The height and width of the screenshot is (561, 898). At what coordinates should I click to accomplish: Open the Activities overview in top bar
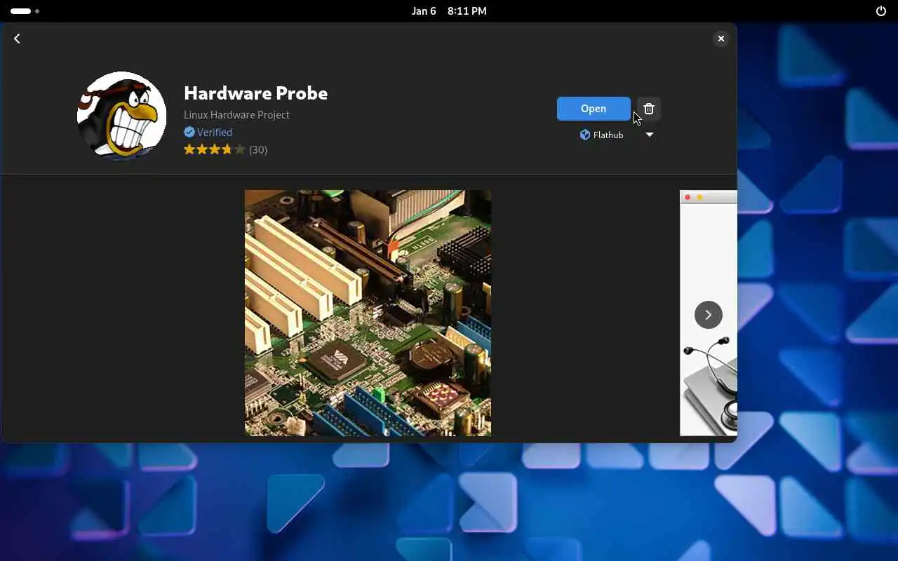coord(25,11)
